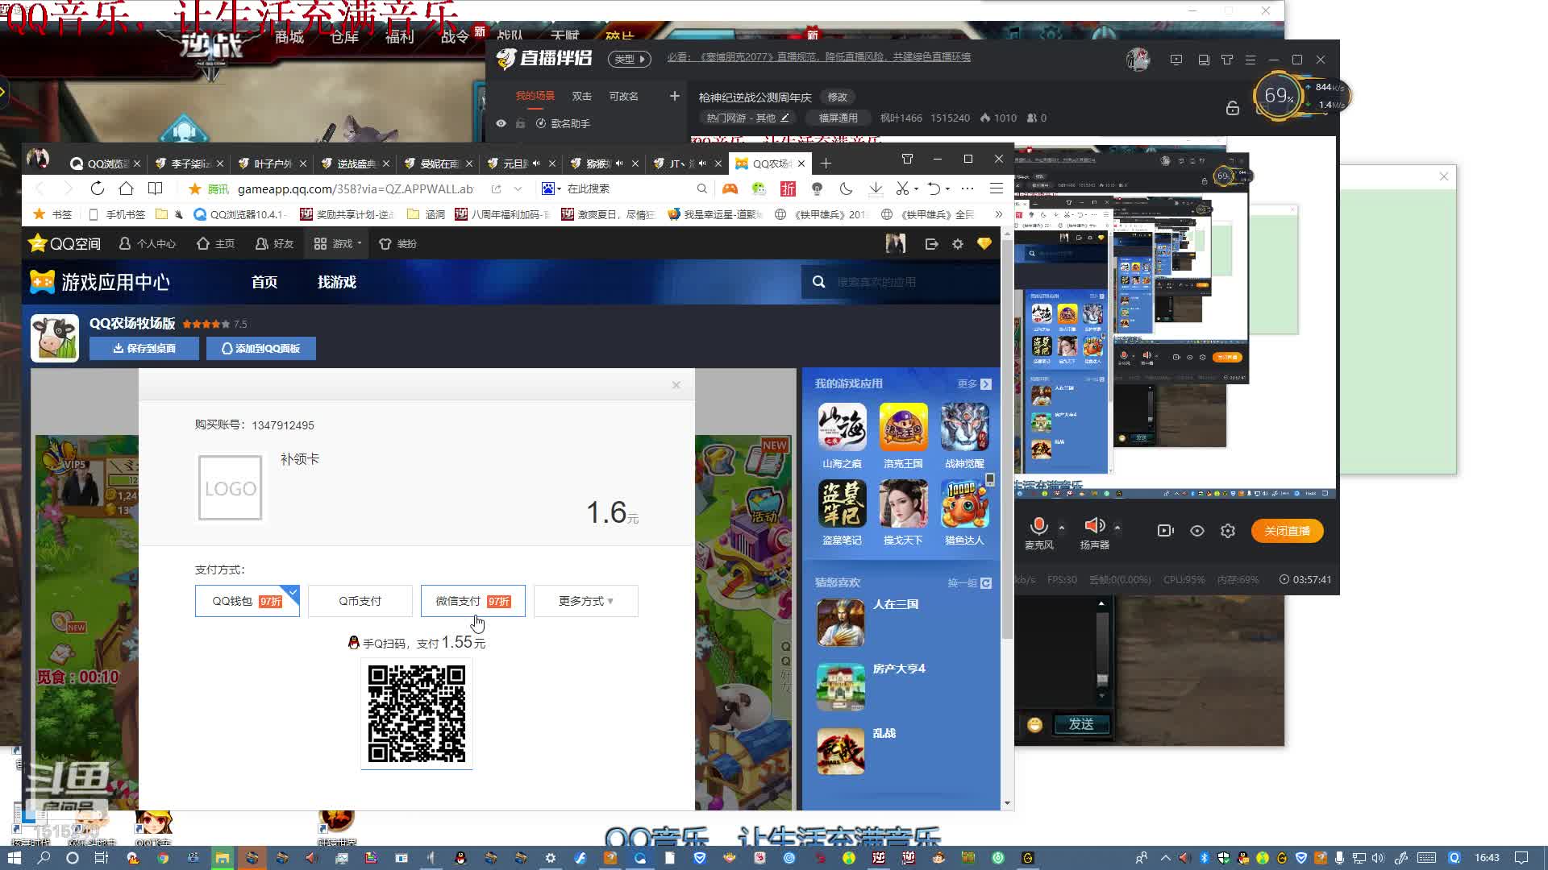The width and height of the screenshot is (1548, 870).
Task: Open 猎鱼达人 game icon
Action: point(964,503)
